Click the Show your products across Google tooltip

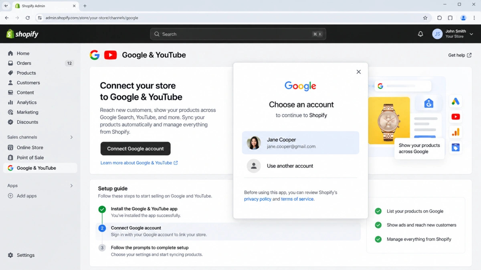point(419,148)
